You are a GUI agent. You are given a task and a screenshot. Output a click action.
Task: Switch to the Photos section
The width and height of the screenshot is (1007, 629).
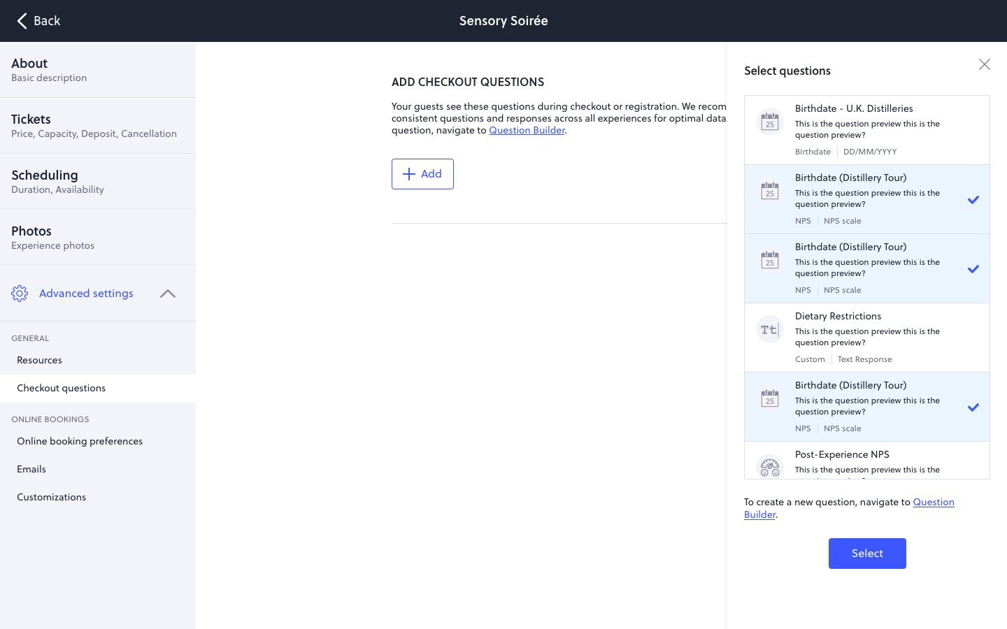coord(98,236)
